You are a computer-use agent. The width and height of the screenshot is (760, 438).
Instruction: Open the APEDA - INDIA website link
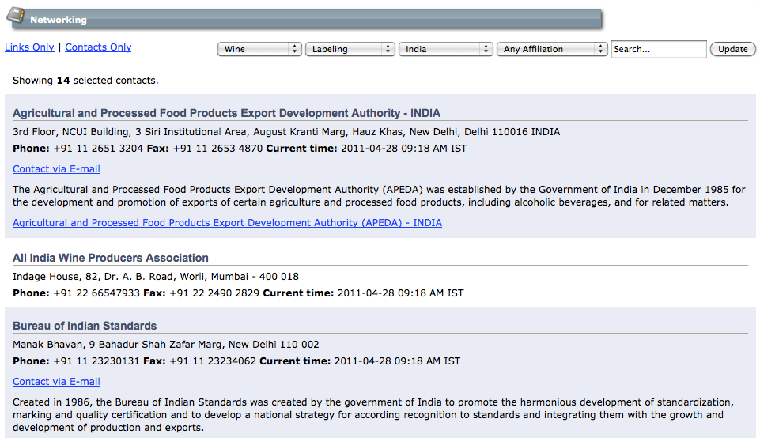(x=227, y=222)
